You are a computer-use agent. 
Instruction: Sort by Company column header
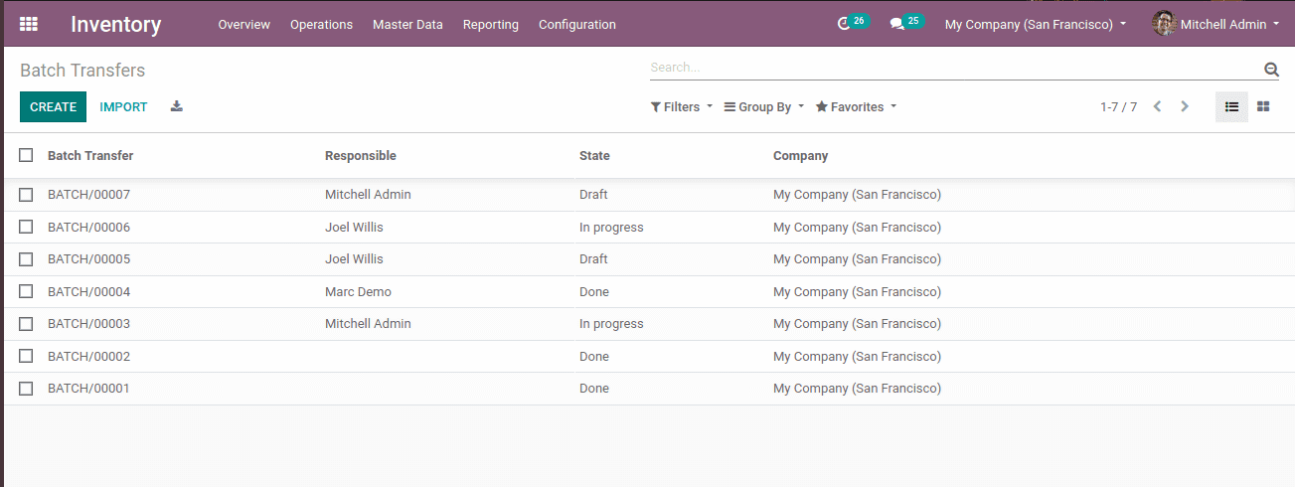point(800,155)
